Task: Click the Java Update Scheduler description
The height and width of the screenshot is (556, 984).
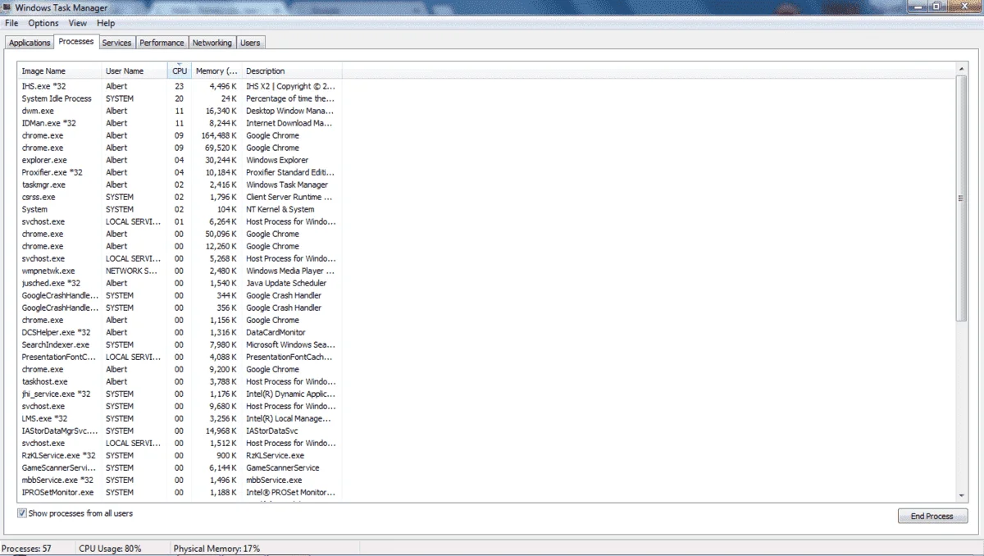Action: point(286,282)
